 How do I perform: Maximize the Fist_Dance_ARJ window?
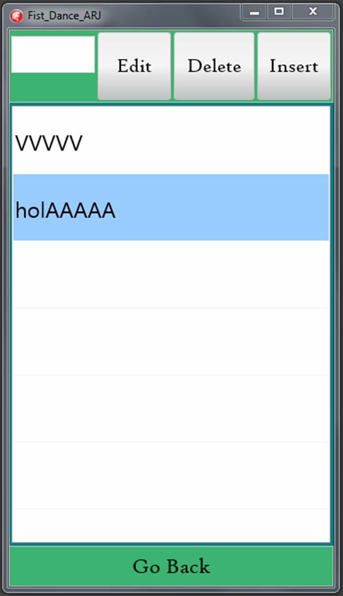(279, 12)
